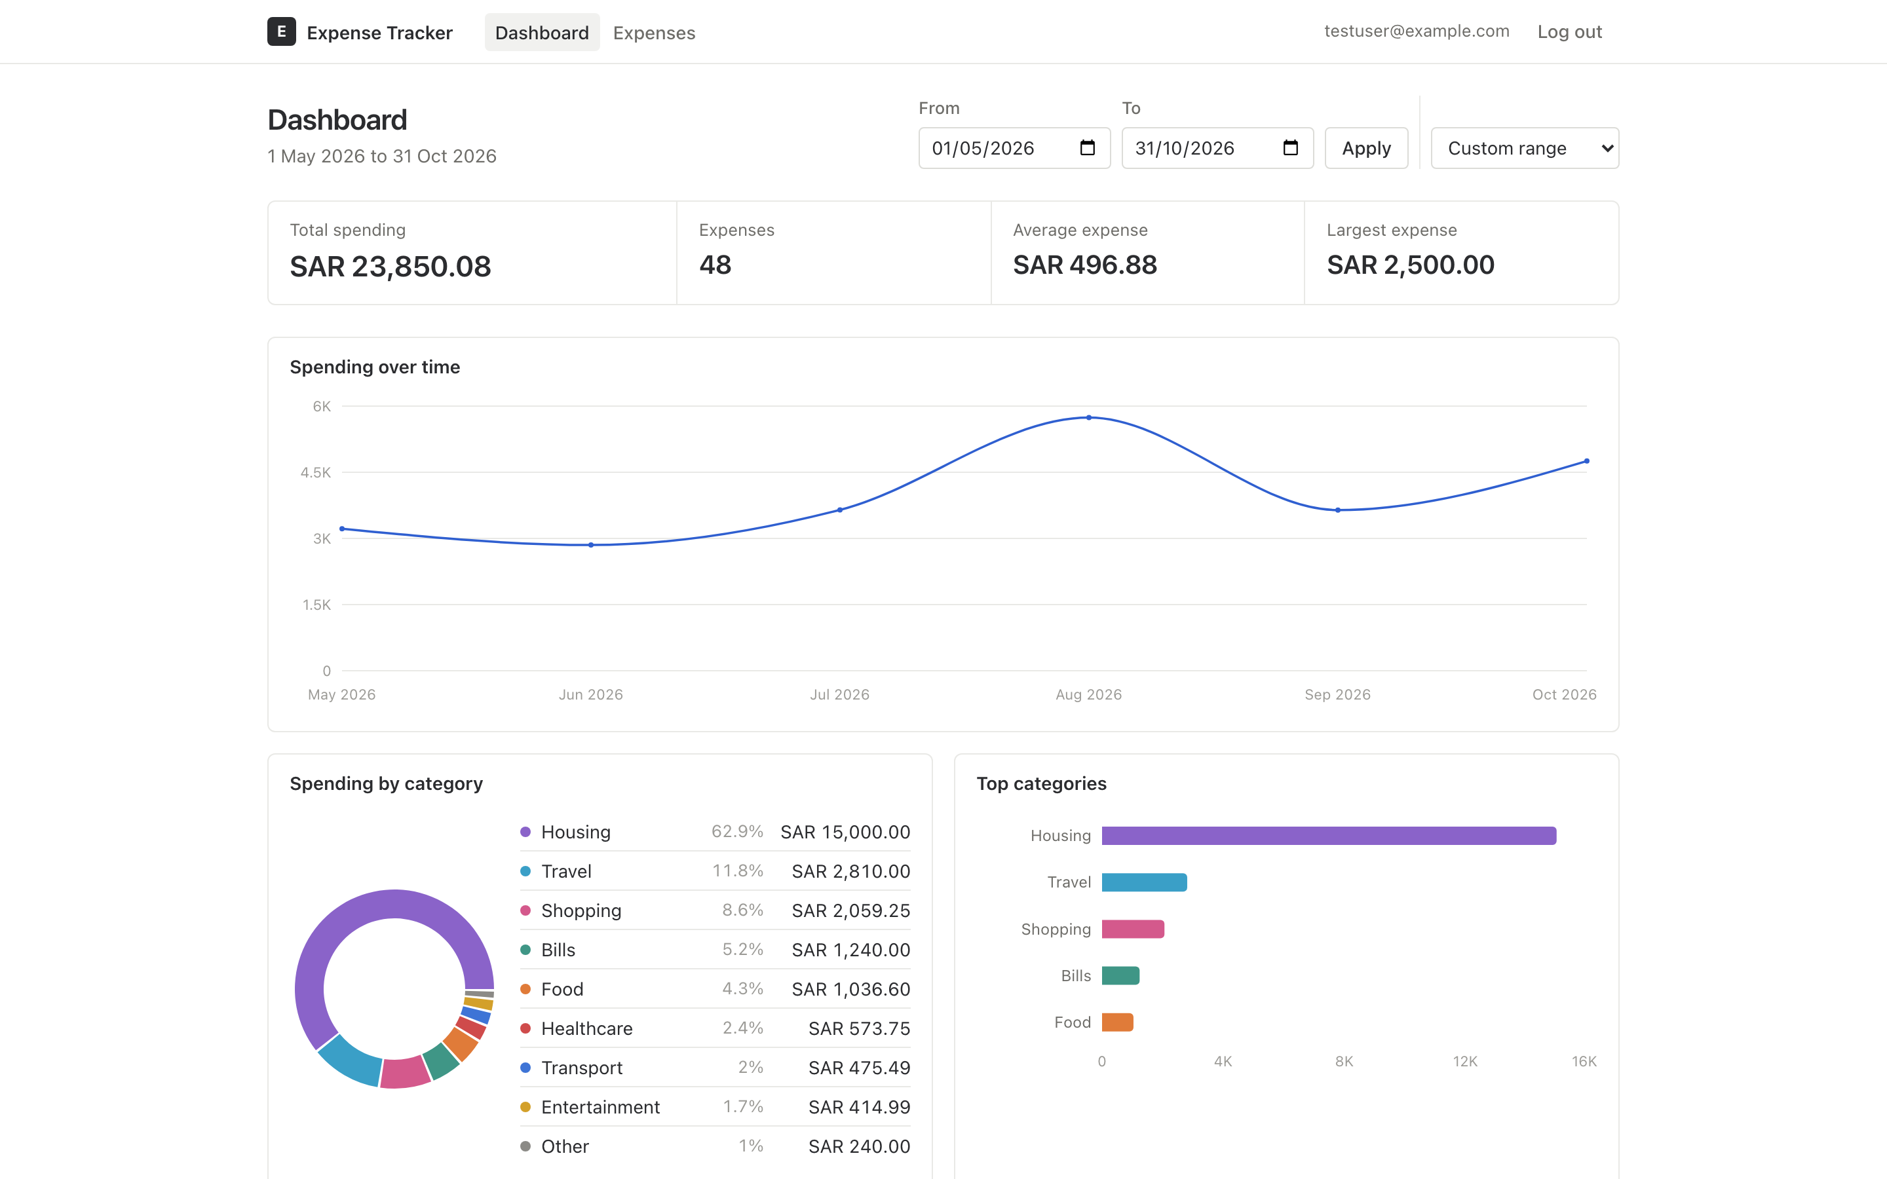This screenshot has width=1887, height=1179.
Task: Click the SAR 15,000.00 Housing amount
Action: click(x=845, y=832)
